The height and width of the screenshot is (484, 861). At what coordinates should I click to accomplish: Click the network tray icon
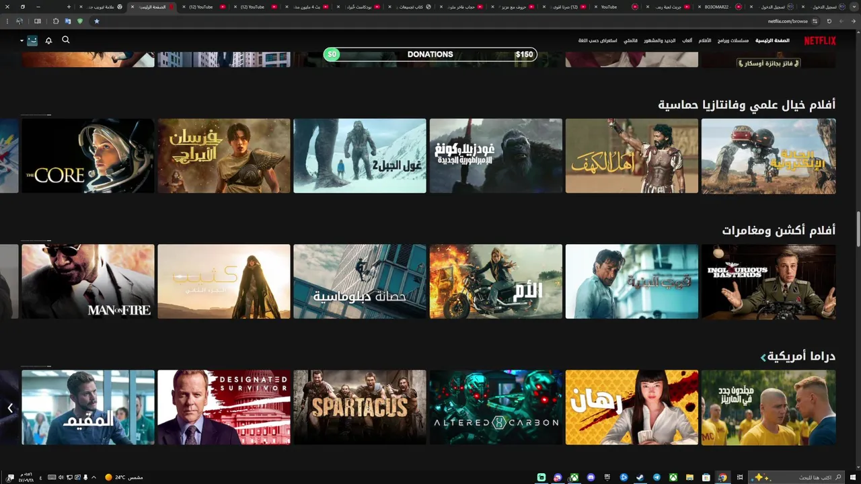tap(69, 477)
